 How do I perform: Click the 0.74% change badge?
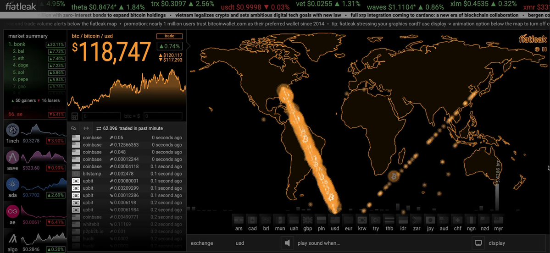169,46
